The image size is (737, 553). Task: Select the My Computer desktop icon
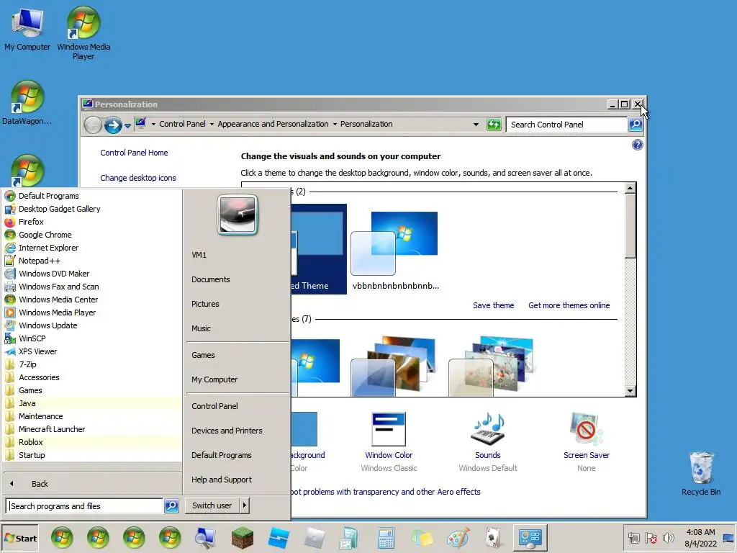[27, 29]
